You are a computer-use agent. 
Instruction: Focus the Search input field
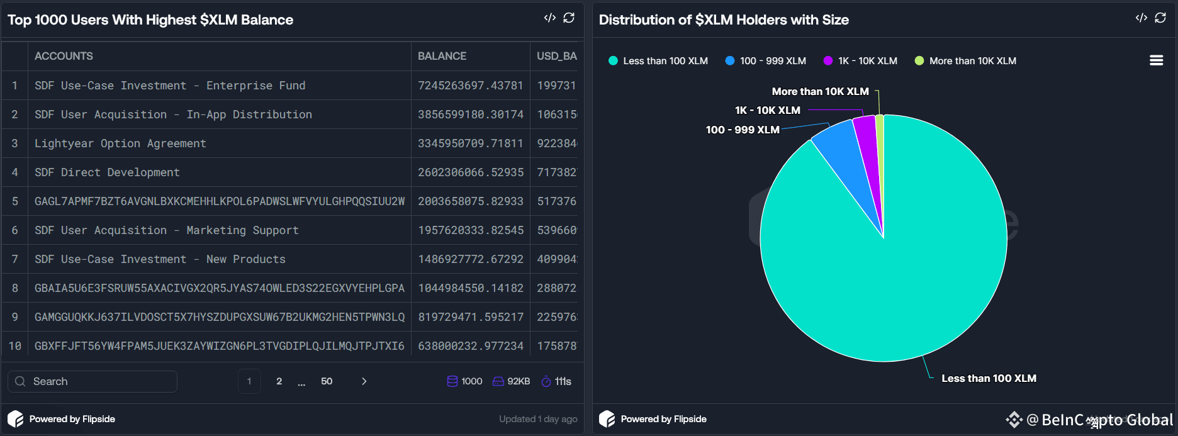coord(93,381)
